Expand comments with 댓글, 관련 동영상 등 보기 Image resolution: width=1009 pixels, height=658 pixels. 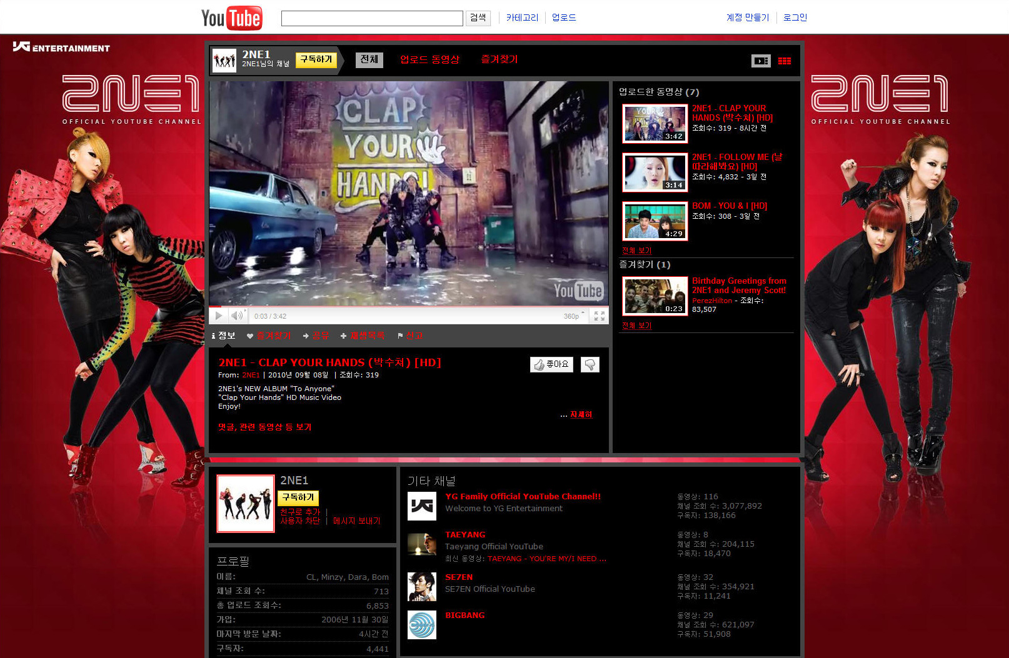point(264,427)
